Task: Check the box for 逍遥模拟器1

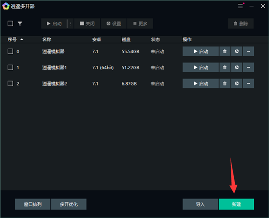Action: click(10, 67)
